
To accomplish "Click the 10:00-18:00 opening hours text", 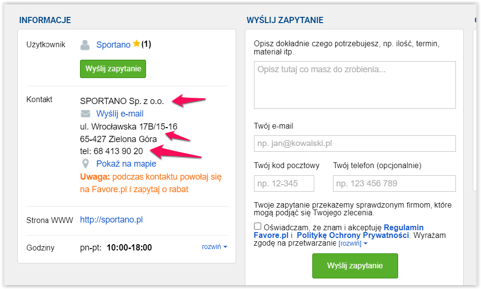I will (129, 248).
